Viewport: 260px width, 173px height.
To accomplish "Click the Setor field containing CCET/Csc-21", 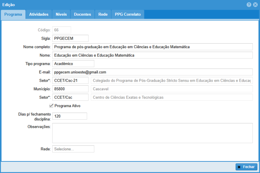I will click(70, 81).
